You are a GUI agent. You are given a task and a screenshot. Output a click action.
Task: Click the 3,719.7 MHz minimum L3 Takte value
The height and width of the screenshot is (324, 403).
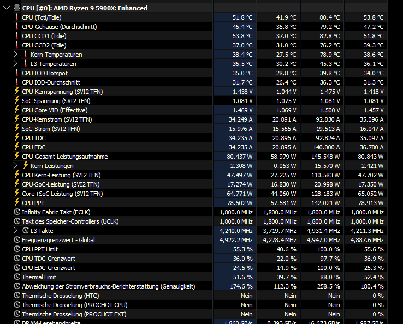280,231
